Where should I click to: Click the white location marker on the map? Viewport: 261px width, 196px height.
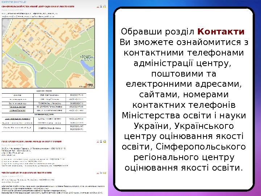pyautogui.click(x=49, y=50)
